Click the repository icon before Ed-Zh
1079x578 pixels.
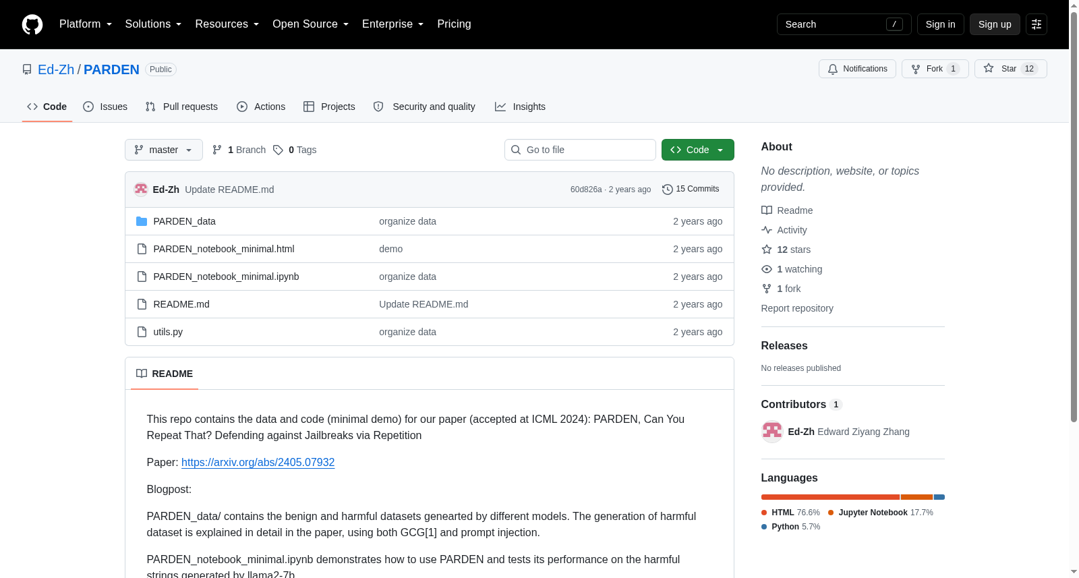tap(27, 69)
